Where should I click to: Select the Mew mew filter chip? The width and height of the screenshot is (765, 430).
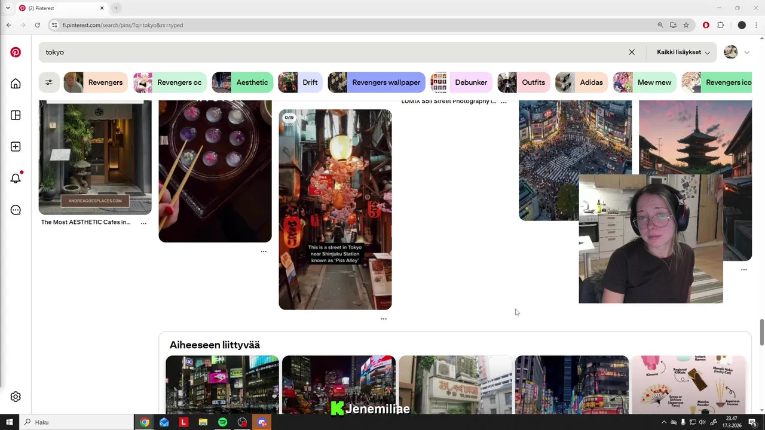pyautogui.click(x=644, y=82)
